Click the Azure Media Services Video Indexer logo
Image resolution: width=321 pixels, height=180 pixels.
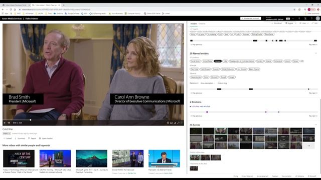(x=20, y=18)
